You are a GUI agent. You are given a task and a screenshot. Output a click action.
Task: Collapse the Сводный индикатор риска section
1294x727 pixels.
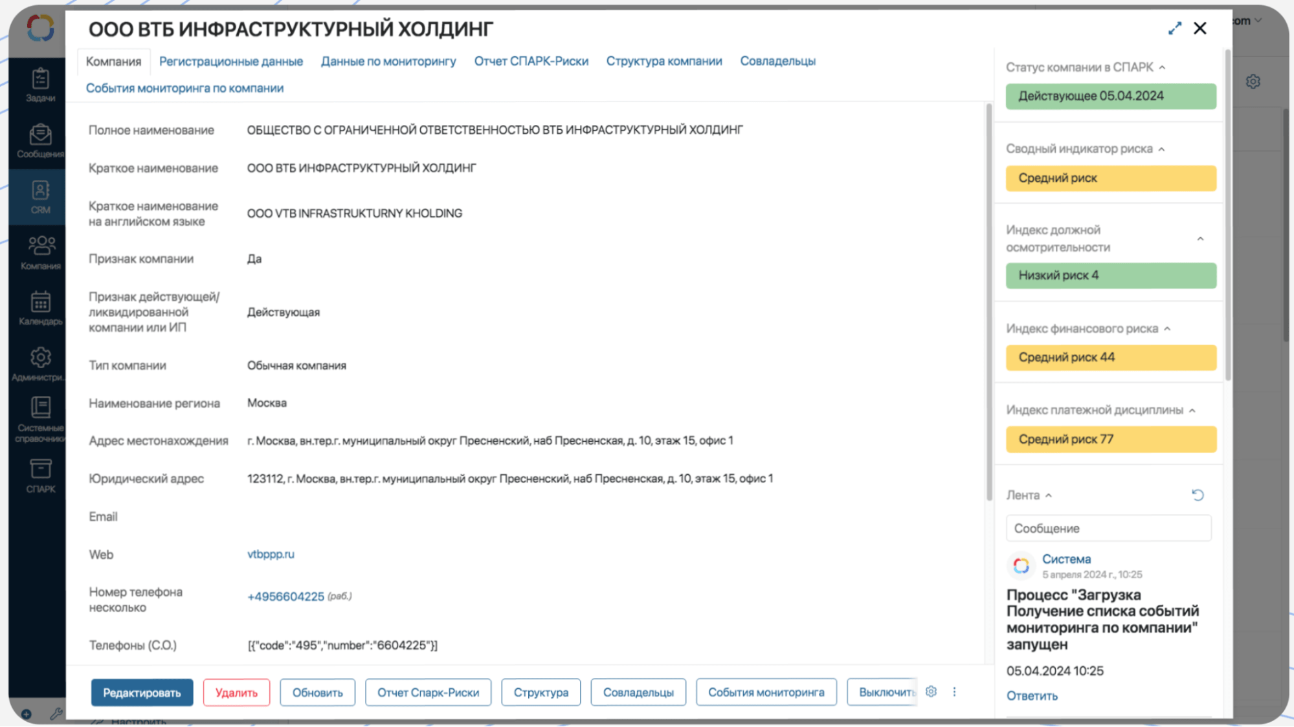point(1161,149)
